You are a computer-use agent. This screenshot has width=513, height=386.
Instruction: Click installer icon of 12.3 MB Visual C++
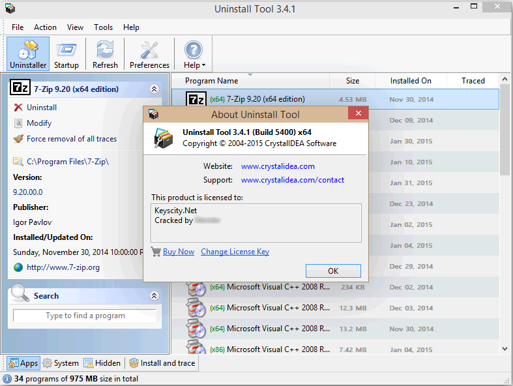[196, 308]
